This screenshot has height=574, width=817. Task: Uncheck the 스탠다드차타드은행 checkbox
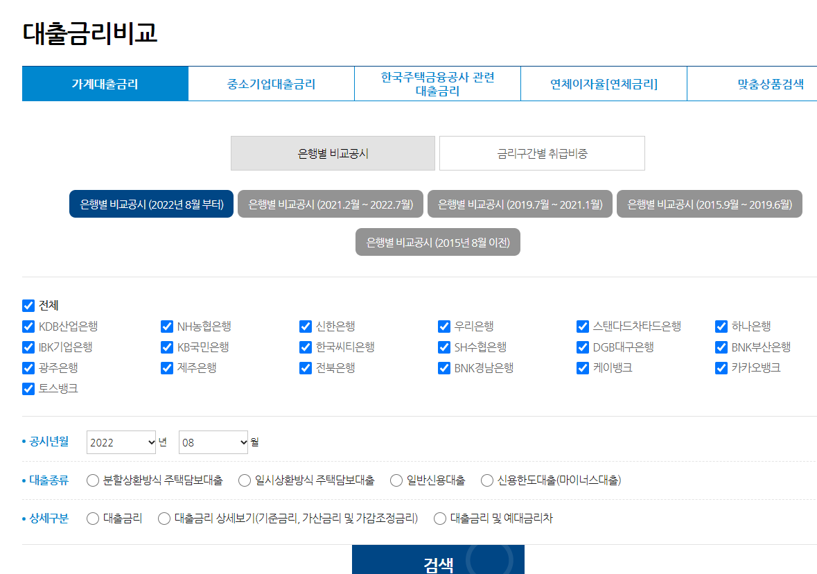[x=583, y=327]
